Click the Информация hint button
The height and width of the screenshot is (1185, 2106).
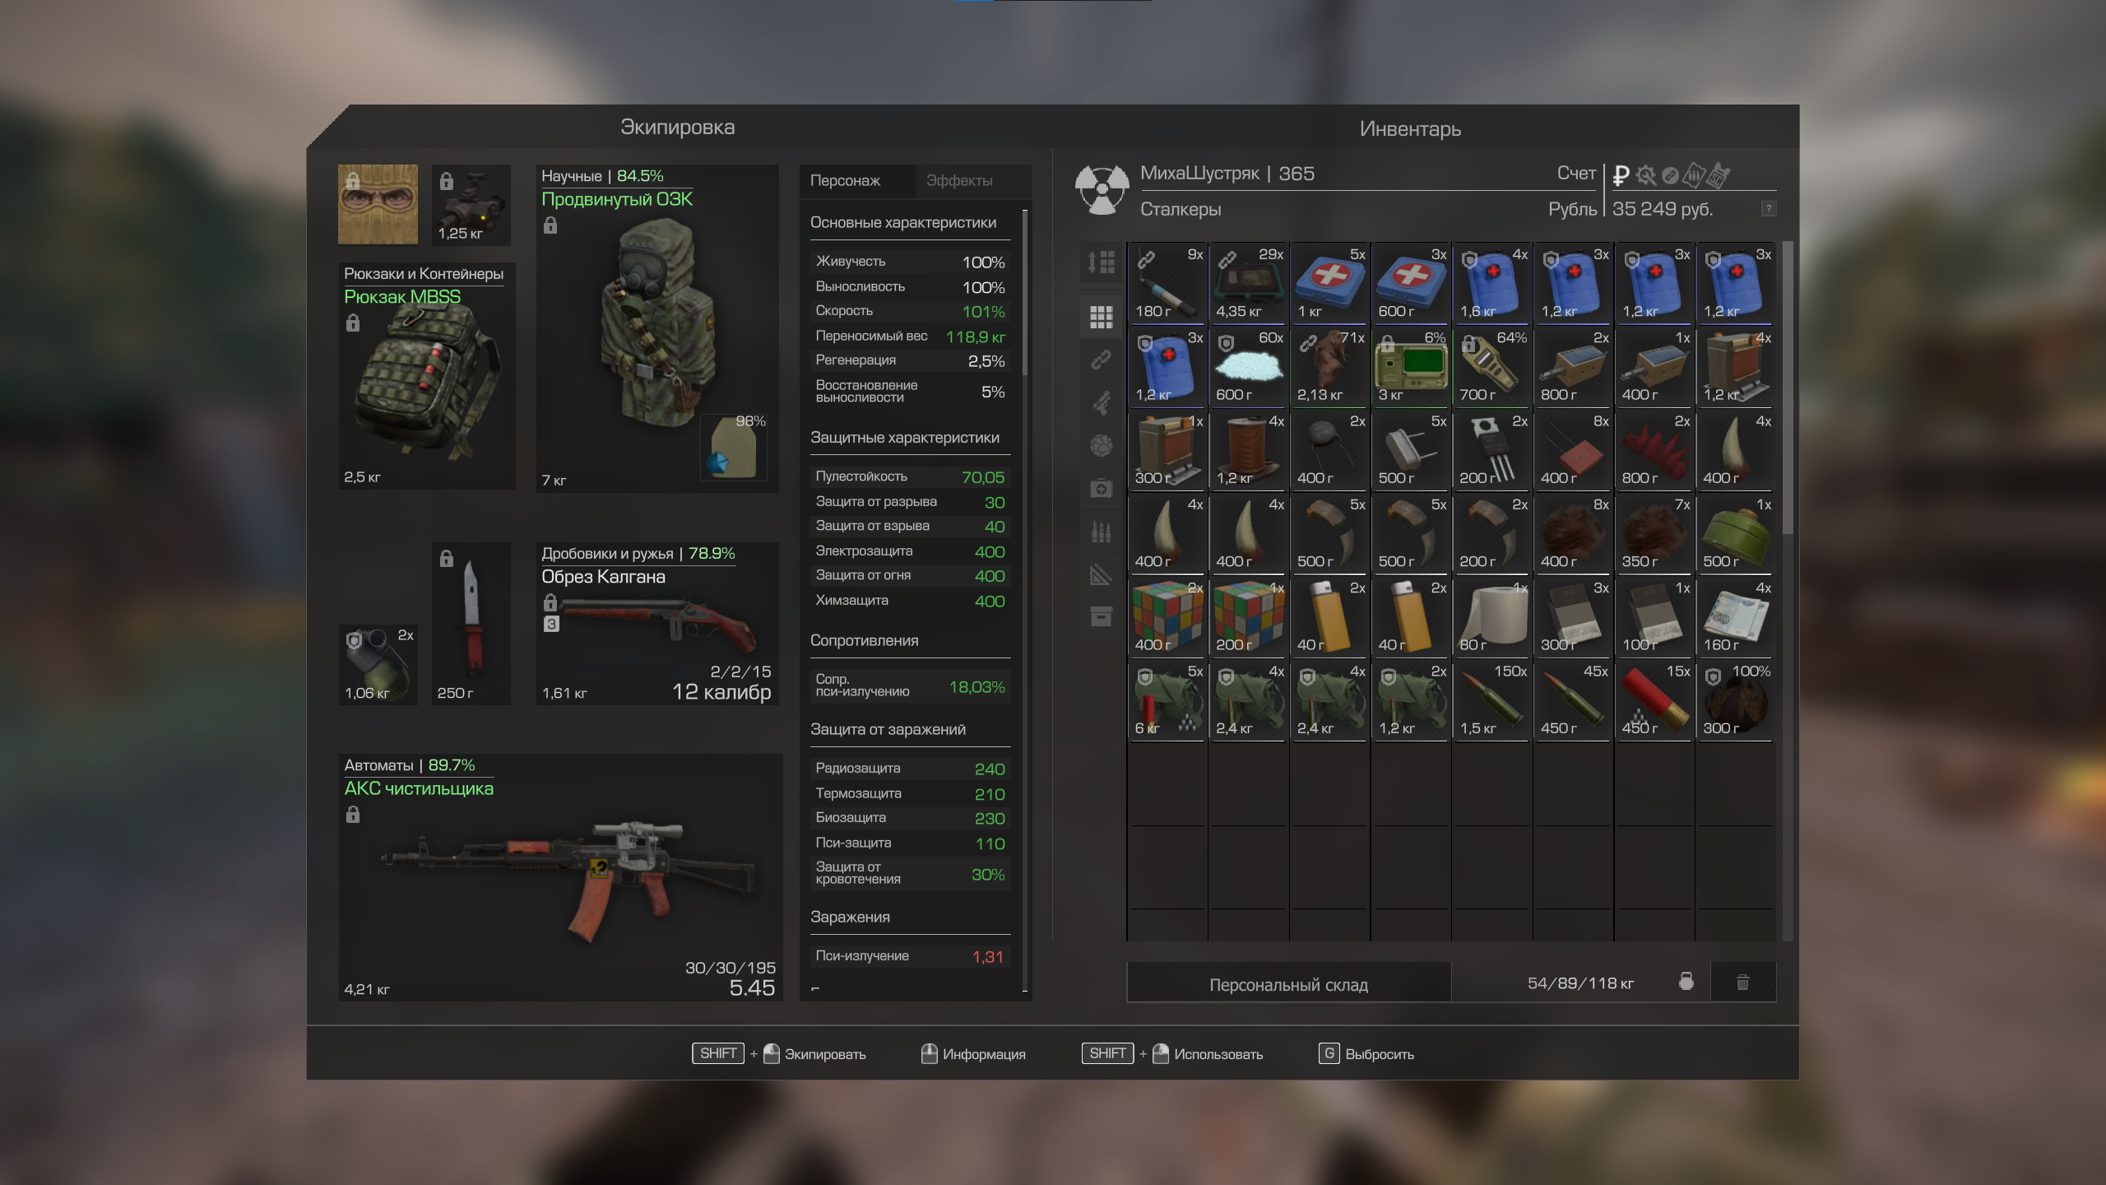973,1054
